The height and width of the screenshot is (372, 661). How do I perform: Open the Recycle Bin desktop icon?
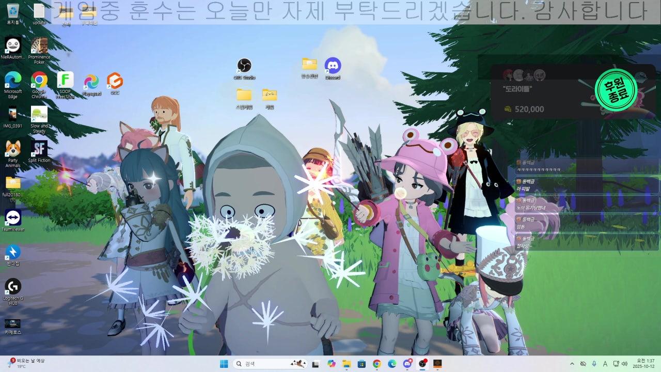click(x=13, y=14)
